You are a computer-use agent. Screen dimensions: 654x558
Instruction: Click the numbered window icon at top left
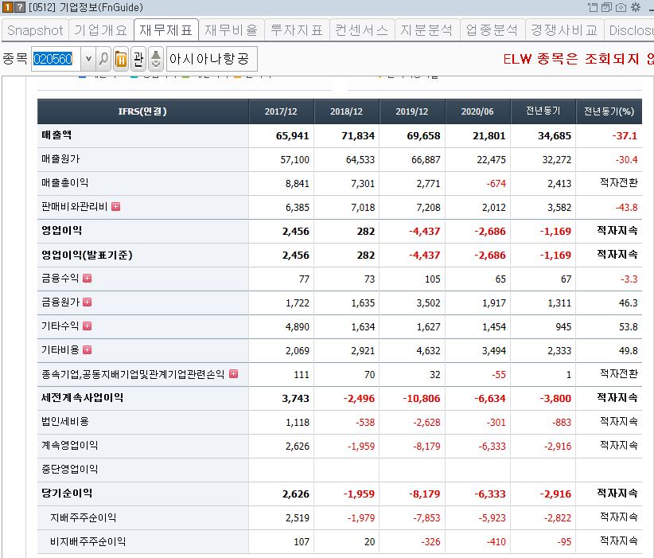[7, 6]
